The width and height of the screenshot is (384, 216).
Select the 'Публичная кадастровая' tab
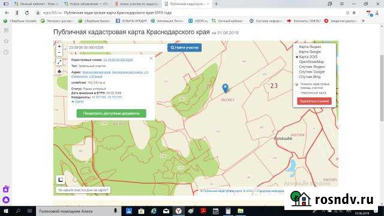point(187,4)
